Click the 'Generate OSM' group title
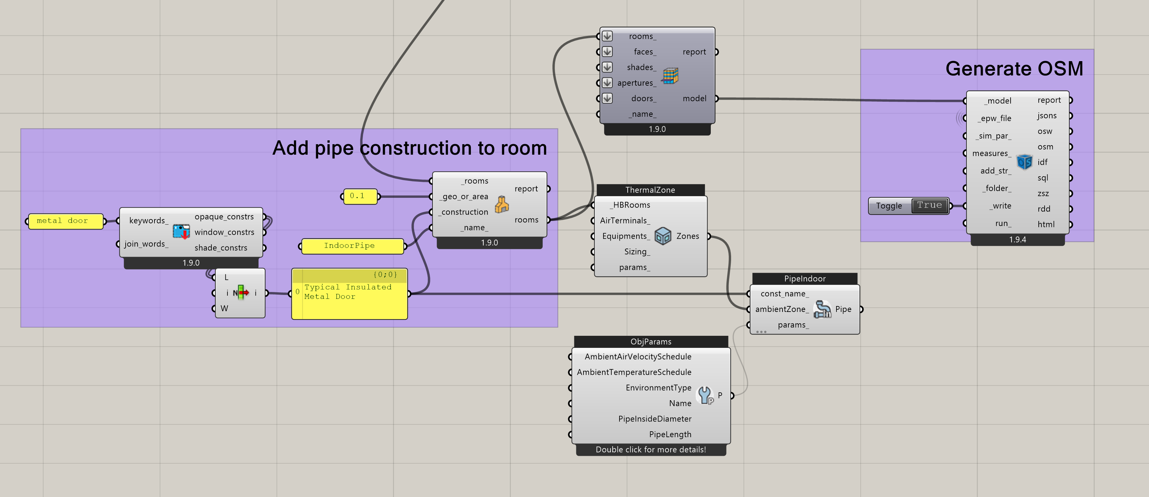Viewport: 1149px width, 497px height. (1014, 69)
